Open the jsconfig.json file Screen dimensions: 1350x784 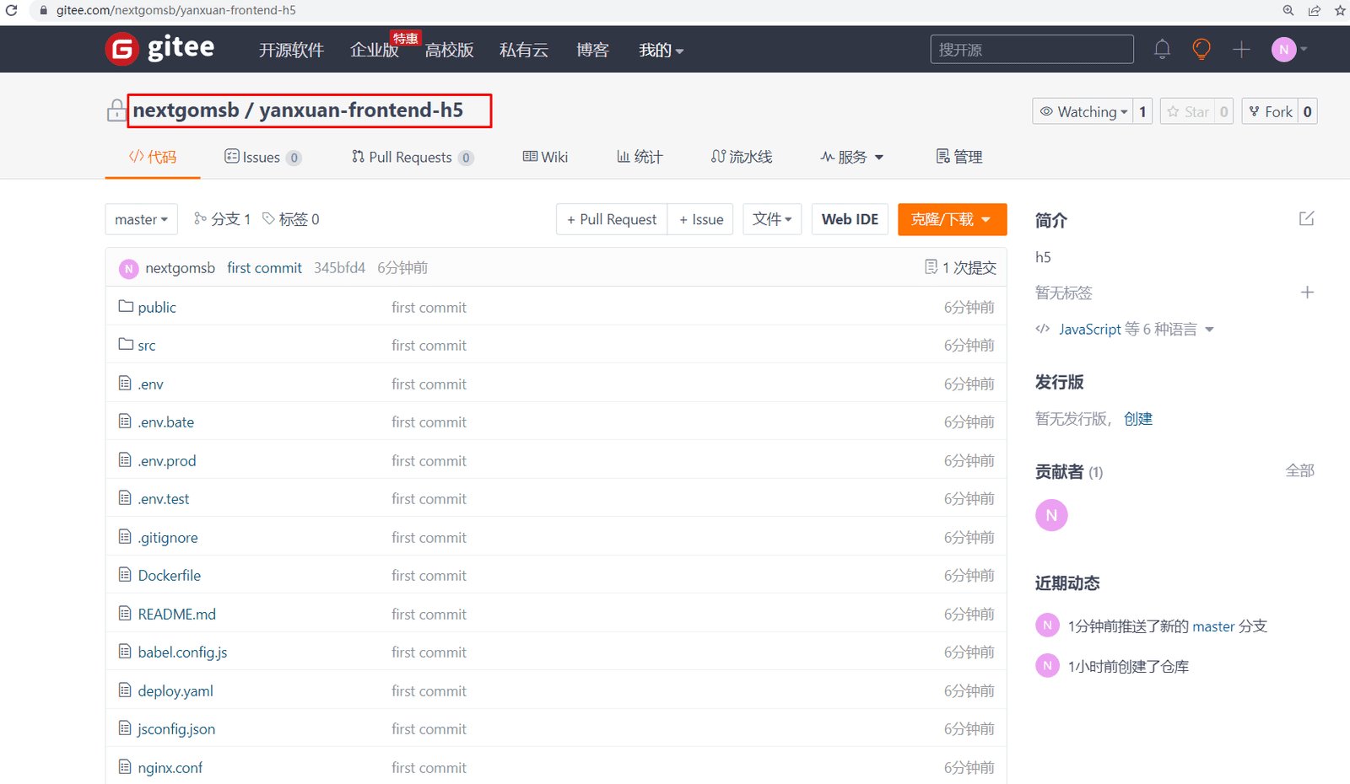tap(176, 729)
